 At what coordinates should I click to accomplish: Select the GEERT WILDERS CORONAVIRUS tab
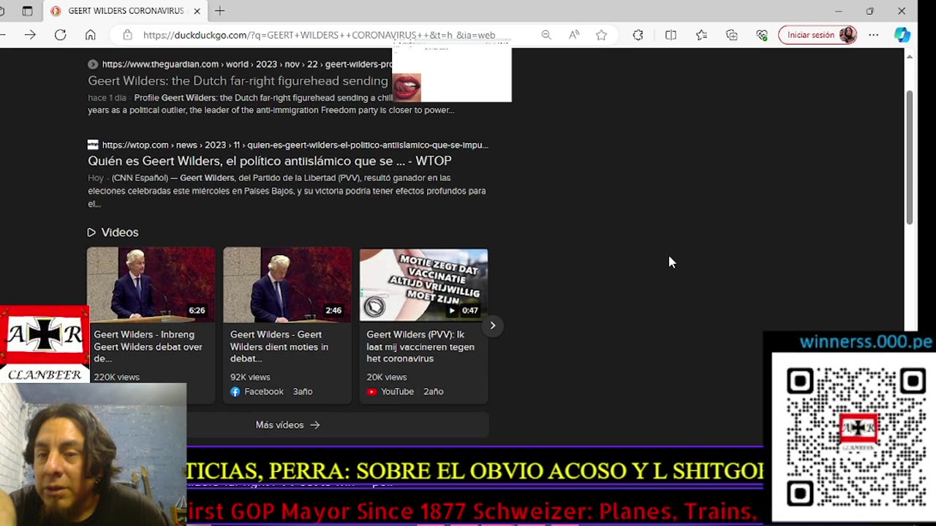point(126,11)
